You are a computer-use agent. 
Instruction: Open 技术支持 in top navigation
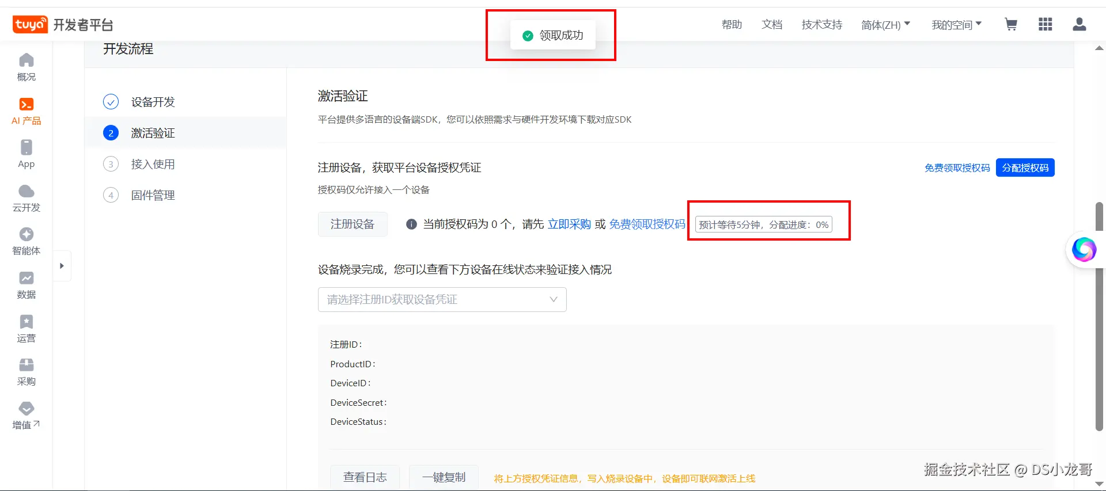tap(822, 25)
